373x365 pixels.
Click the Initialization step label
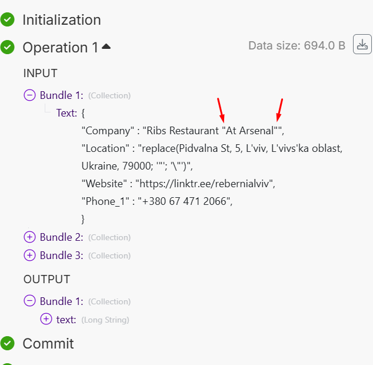coord(62,19)
